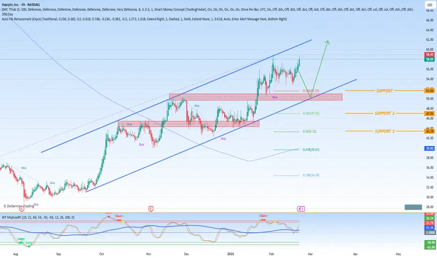The width and height of the screenshot is (437, 258).
Task: Click the 62.00 price axis label
Action: 429,39
